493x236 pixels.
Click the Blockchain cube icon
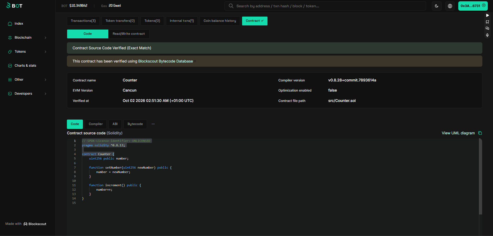tap(10, 38)
